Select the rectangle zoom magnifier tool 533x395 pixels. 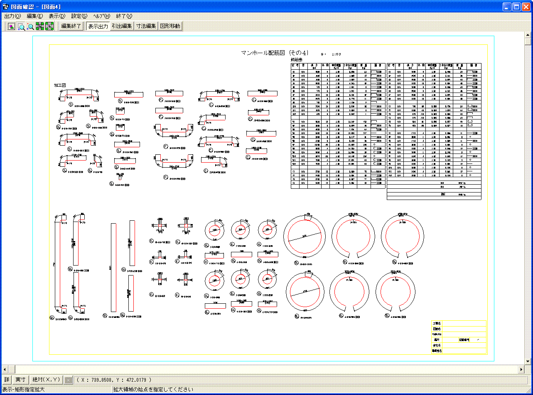pos(21,27)
